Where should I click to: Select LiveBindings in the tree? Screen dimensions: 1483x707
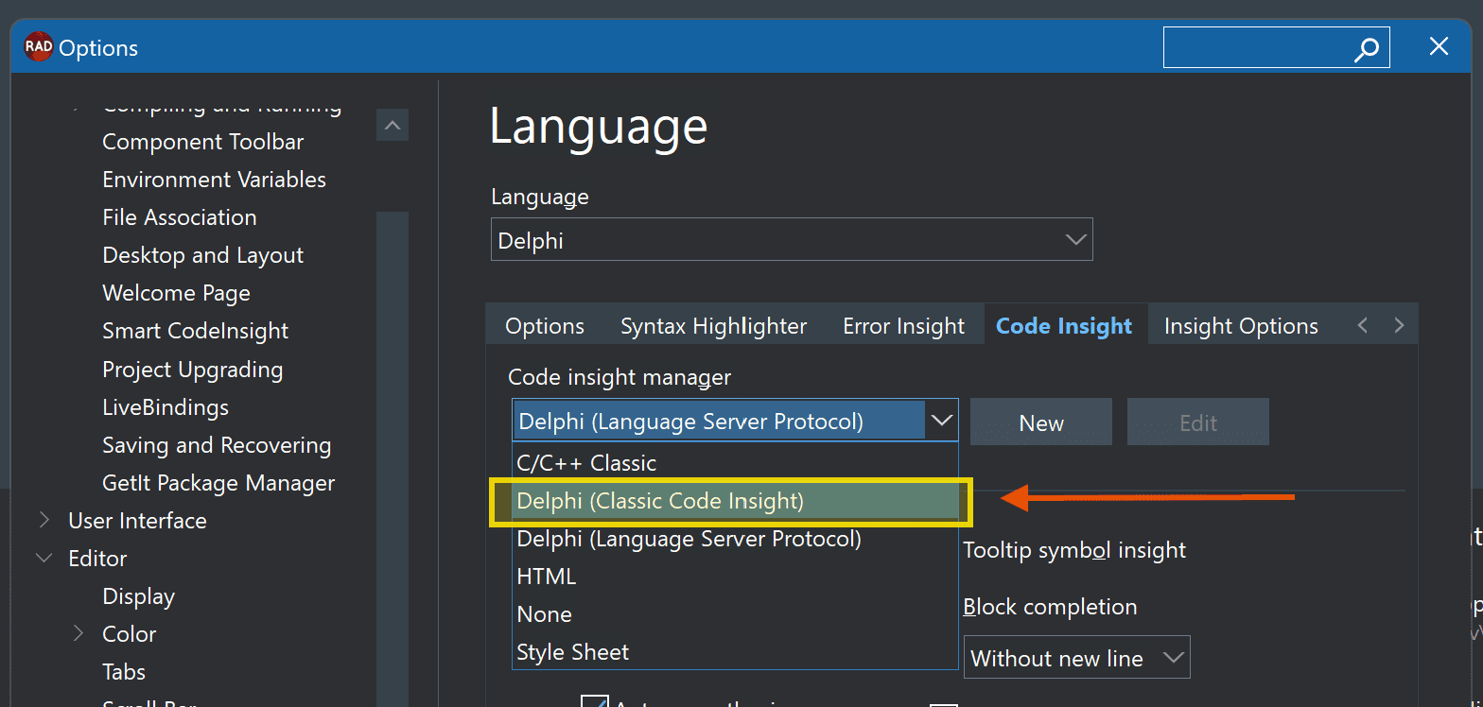click(x=166, y=407)
